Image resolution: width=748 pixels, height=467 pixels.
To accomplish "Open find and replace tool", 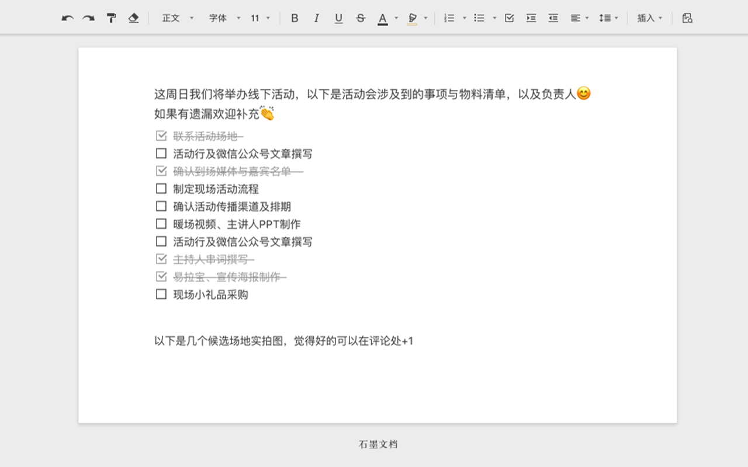I will point(687,18).
